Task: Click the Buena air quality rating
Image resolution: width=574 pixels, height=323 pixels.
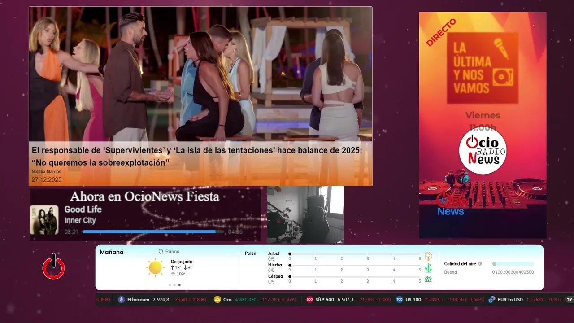Action: [x=451, y=272]
